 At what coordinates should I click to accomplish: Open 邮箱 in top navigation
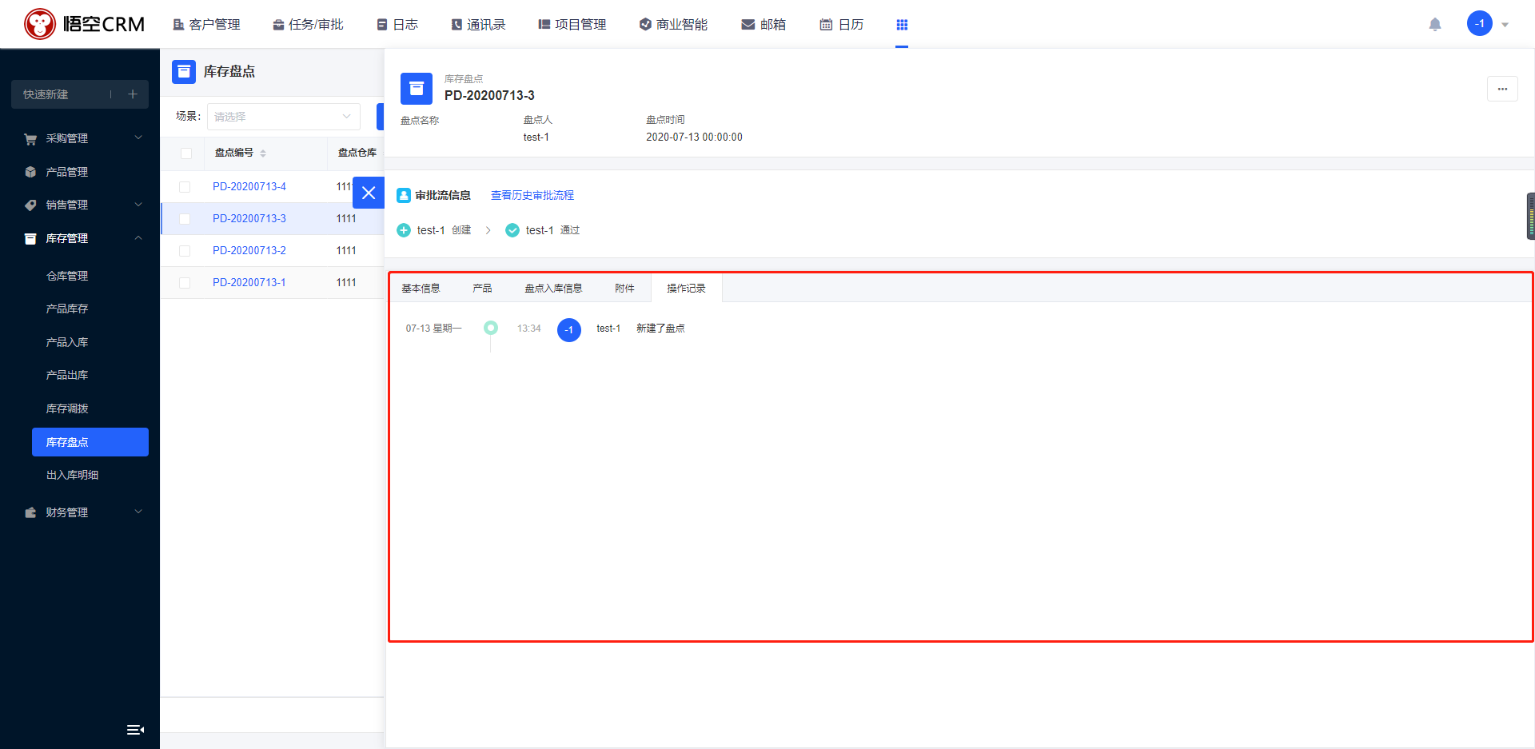(764, 25)
